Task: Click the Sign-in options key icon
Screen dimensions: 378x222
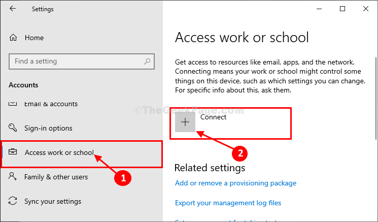Action: (13, 128)
